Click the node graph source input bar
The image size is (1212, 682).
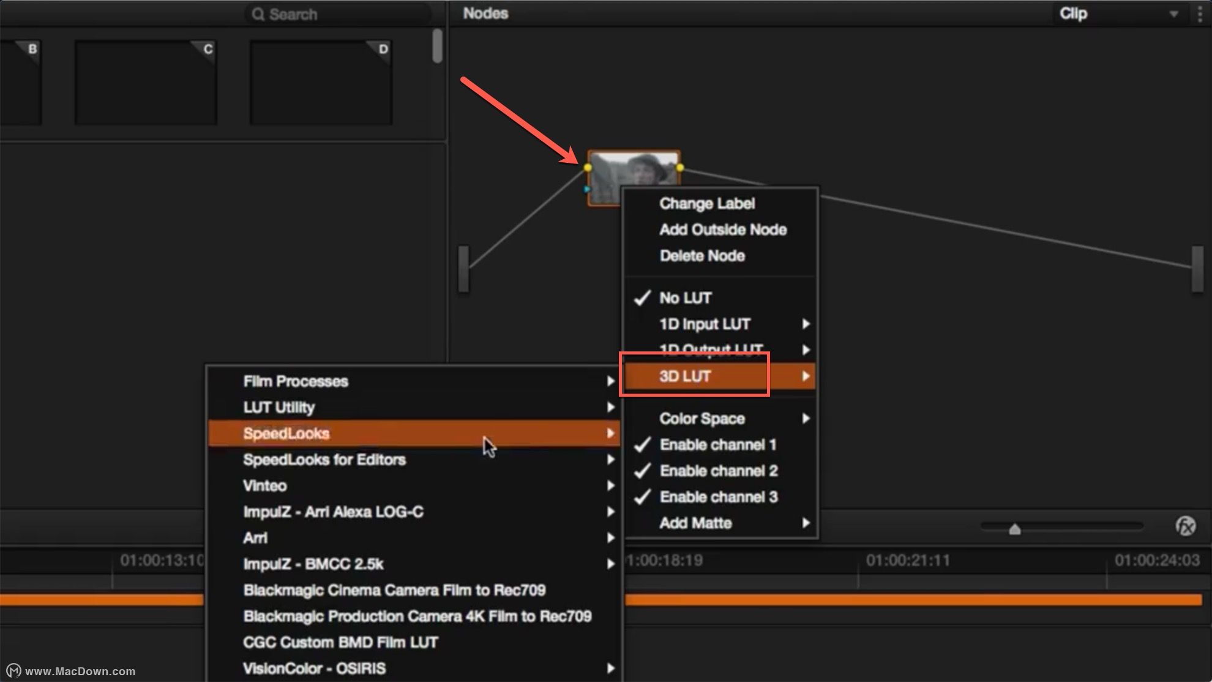[x=463, y=268]
